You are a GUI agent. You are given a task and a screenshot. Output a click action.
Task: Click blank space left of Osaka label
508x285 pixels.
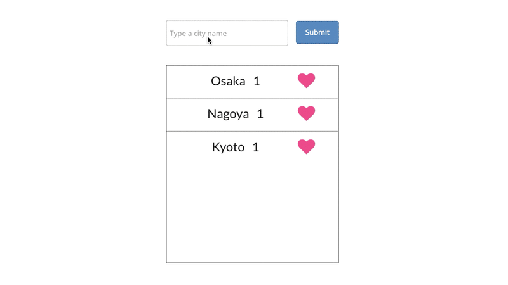pyautogui.click(x=189, y=82)
